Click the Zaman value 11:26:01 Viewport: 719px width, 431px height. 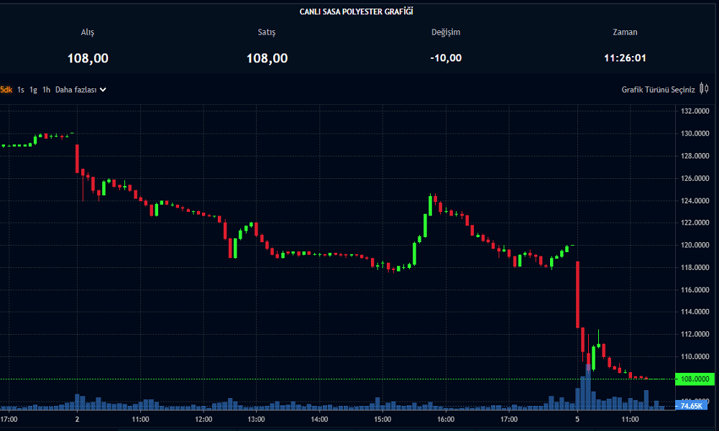(x=625, y=58)
